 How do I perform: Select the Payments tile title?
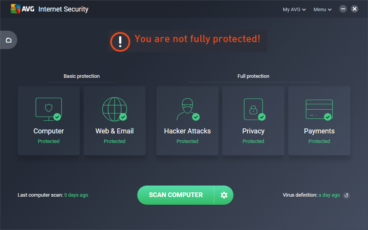(319, 131)
